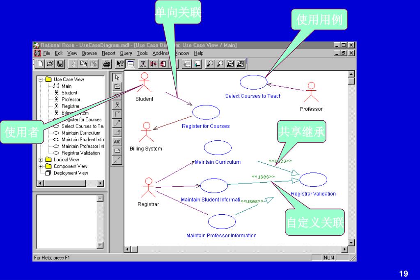Open the Query menu
The image size is (420, 280).
coord(126,53)
